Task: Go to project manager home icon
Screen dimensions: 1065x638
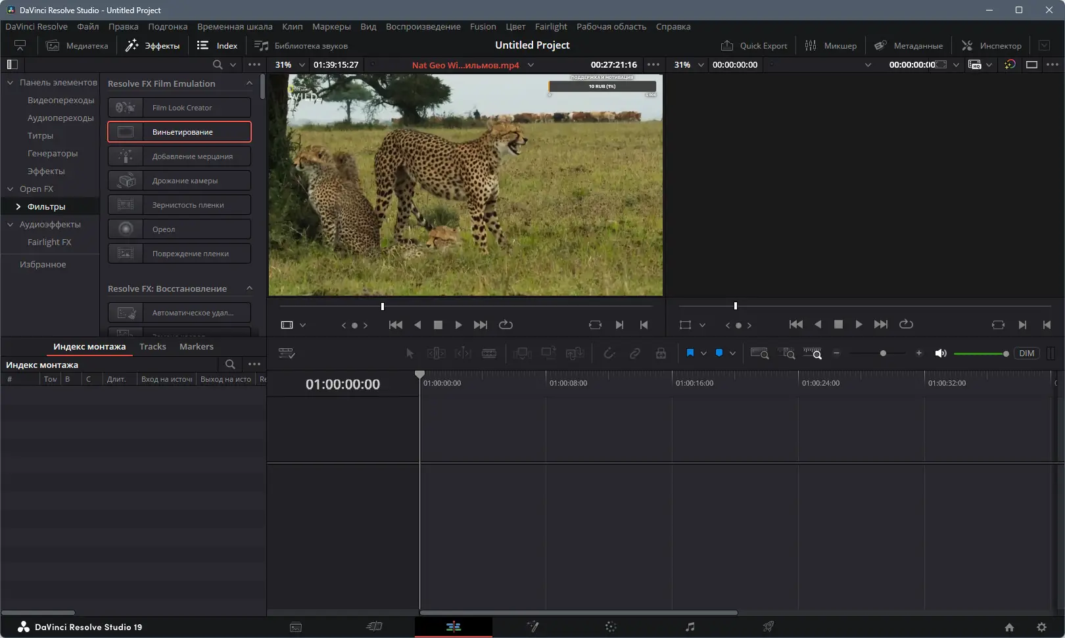Action: [1009, 627]
